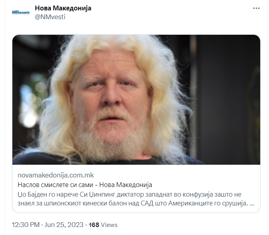Open the Нова Македонија display name profile link
Image resolution: width=269 pixels, height=235 pixels.
63,8
